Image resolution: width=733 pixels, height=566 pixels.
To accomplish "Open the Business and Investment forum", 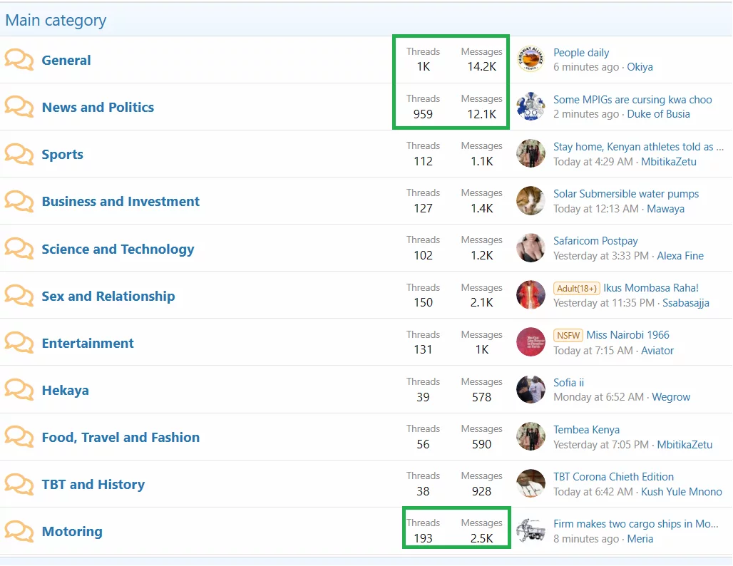I will [121, 202].
